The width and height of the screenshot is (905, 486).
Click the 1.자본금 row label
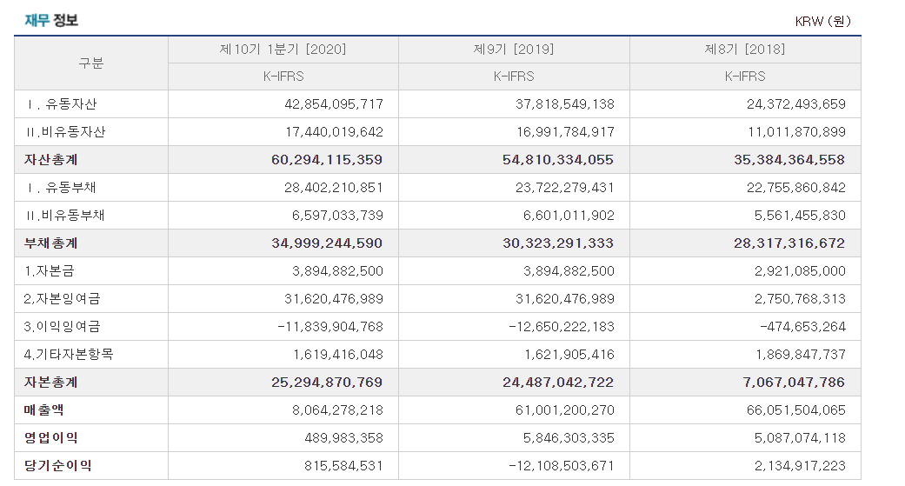click(49, 271)
